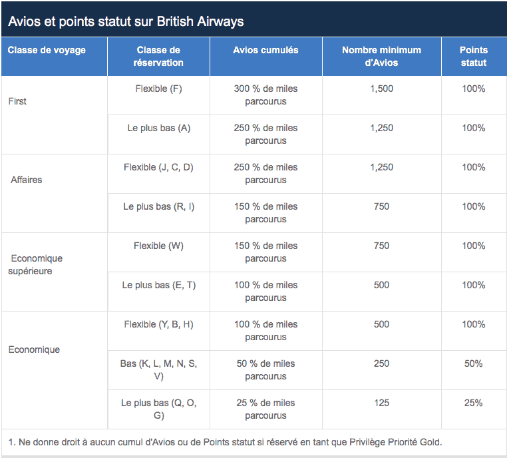Viewport: 507px width, 458px height.
Task: Select the 'Le plus bas (E, T)' cell
Action: tap(158, 285)
